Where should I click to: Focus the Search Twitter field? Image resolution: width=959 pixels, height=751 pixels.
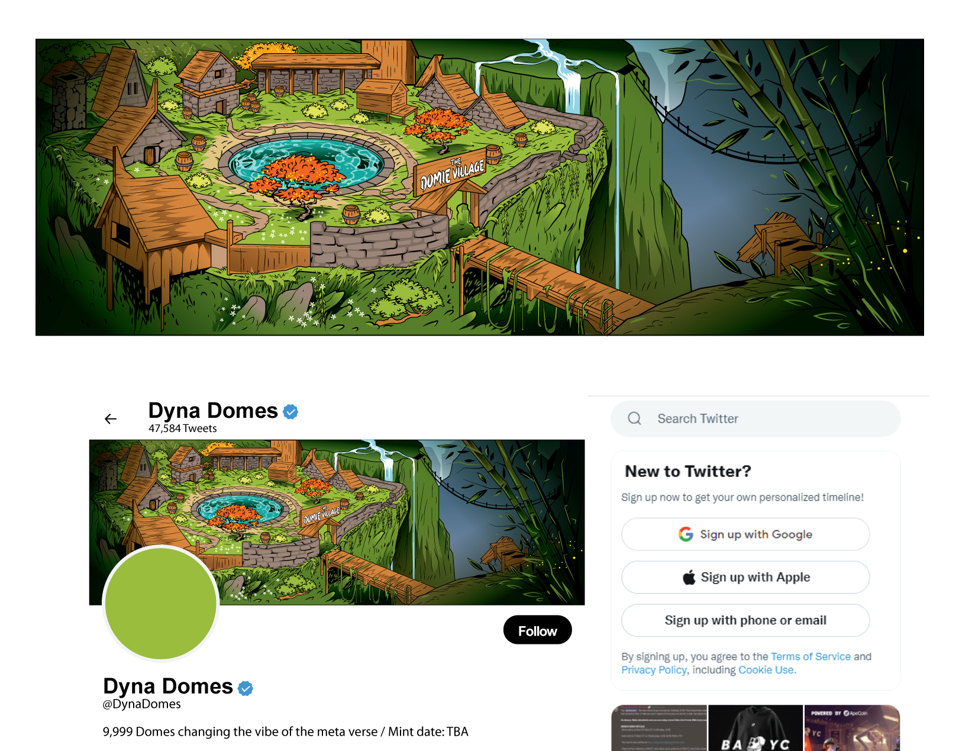[x=755, y=418]
